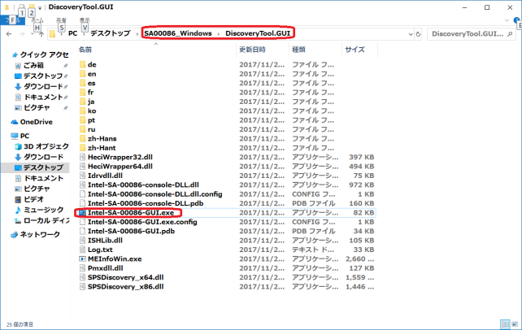The width and height of the screenshot is (522, 330).
Task: Select the SPSDiscovery_x64.dll file icon
Action: tap(83, 277)
